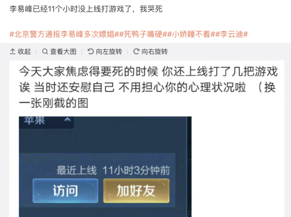The height and width of the screenshot is (217, 291).
Task: Click the 最近上线 11小时3分钟前 status text
Action: pyautogui.click(x=113, y=170)
